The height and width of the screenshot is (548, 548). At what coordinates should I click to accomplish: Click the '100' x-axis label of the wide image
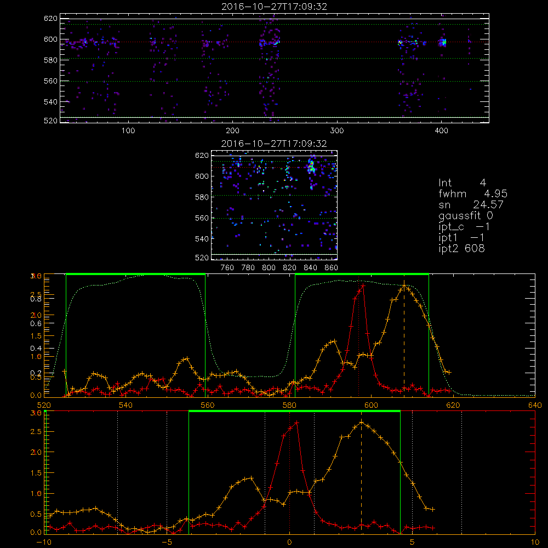click(128, 131)
